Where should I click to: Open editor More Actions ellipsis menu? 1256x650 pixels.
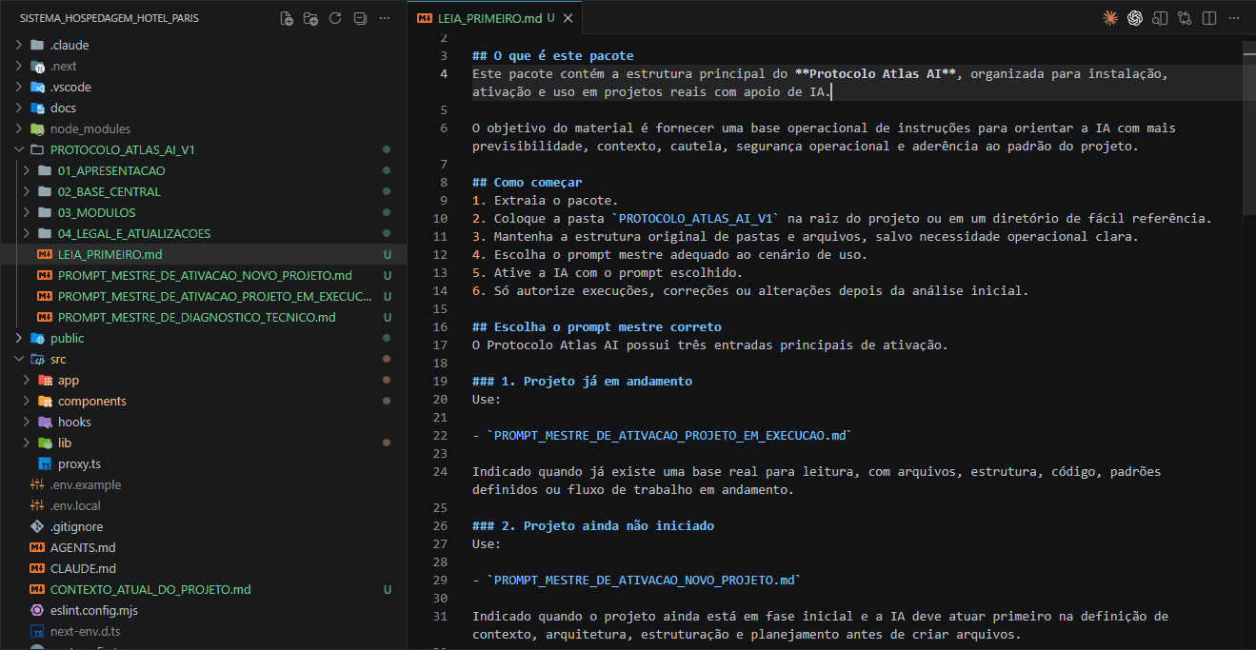[1234, 18]
